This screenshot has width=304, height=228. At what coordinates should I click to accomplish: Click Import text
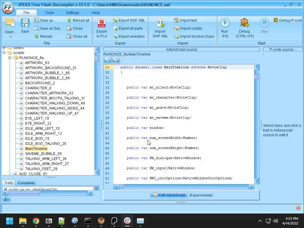point(185,20)
